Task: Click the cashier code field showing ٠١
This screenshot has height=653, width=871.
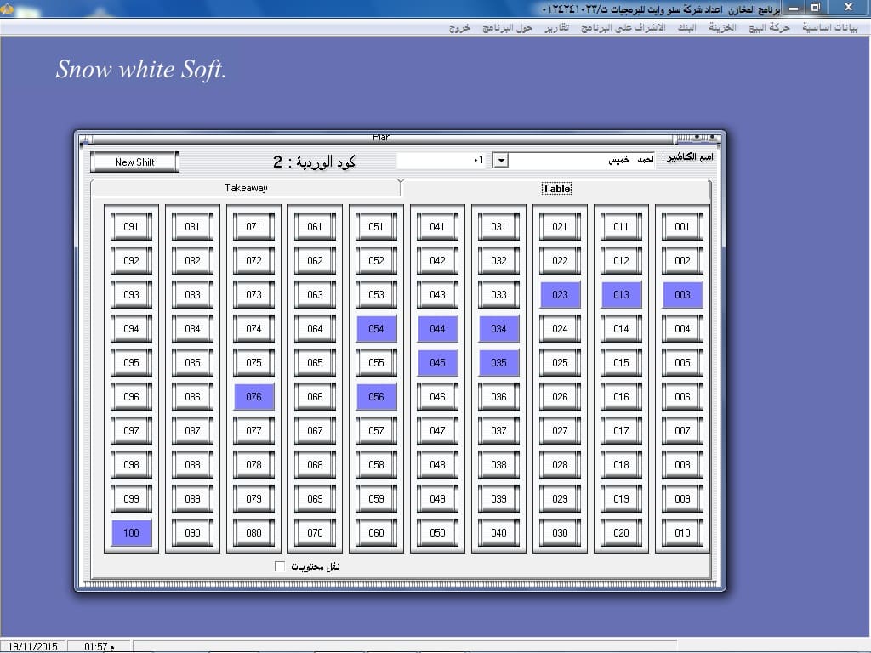Action: point(443,161)
